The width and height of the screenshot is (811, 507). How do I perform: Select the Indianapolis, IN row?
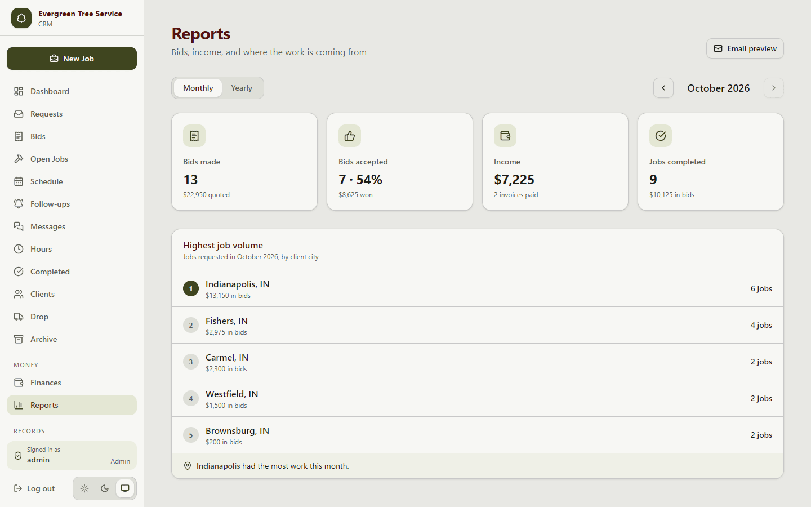click(x=478, y=288)
